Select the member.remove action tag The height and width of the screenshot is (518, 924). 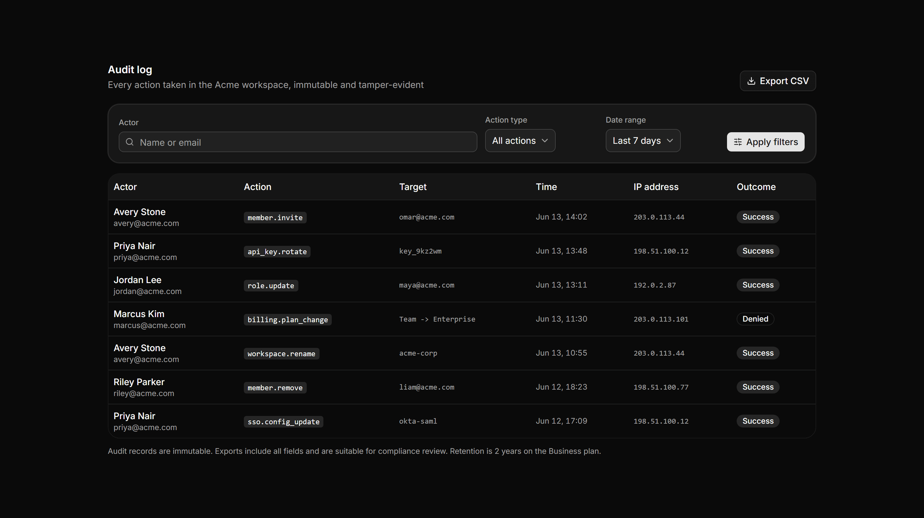point(275,388)
